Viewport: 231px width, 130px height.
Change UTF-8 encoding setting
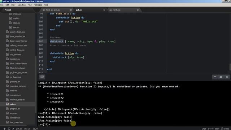(x=211, y=129)
